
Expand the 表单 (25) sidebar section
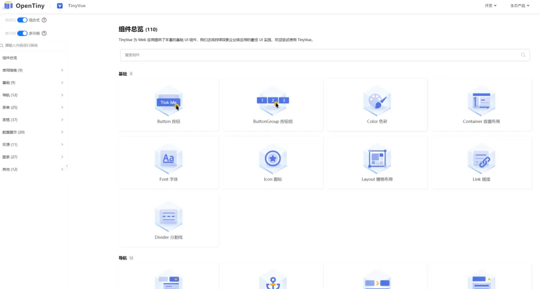[x=32, y=107]
